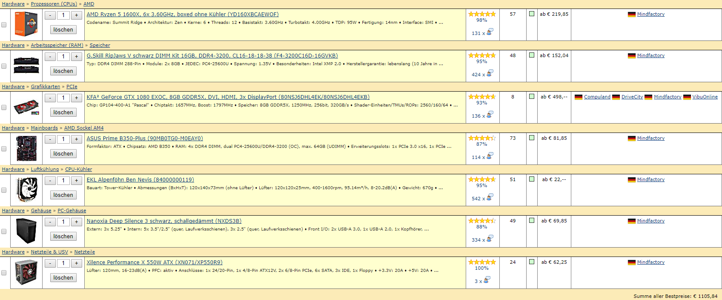The width and height of the screenshot is (722, 300).
Task: Click the star rating of Xilence Performance X
Action: (x=482, y=262)
